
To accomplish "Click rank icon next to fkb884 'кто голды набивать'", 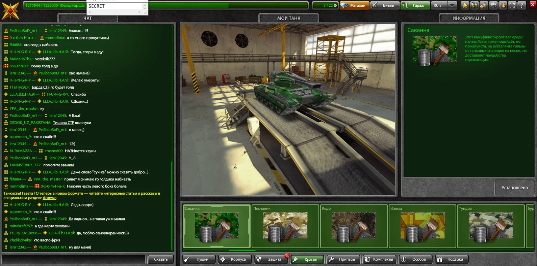I will 6,45.
